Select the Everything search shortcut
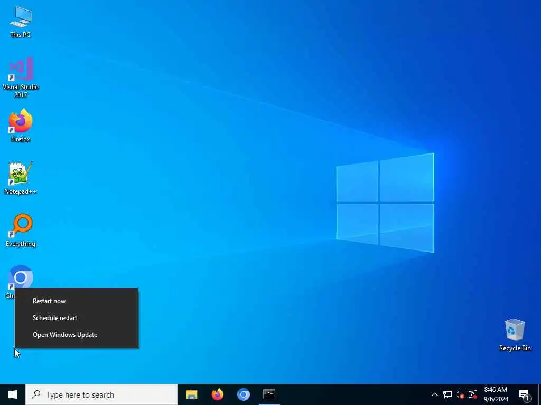 21,230
